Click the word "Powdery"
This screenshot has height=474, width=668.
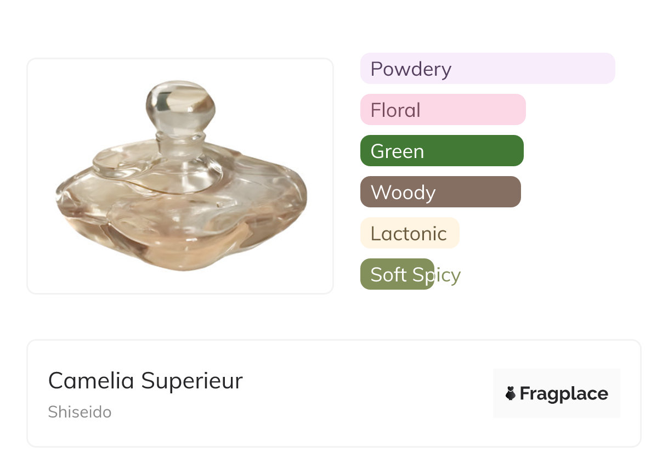coord(411,69)
